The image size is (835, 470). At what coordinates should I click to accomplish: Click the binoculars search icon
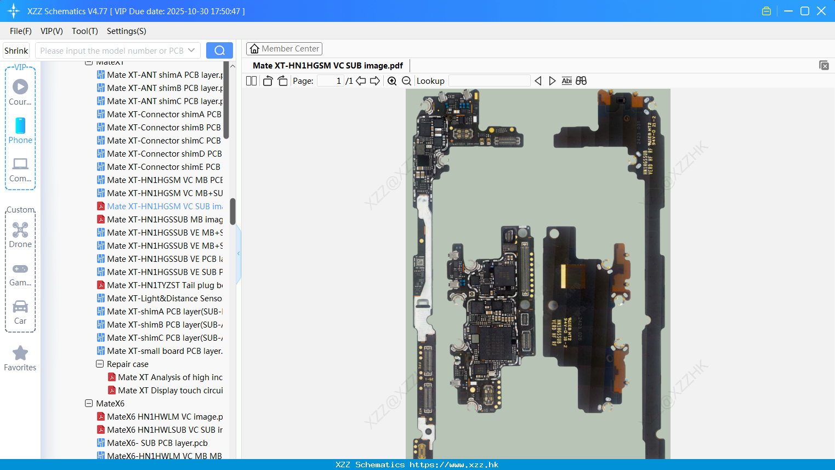[581, 81]
